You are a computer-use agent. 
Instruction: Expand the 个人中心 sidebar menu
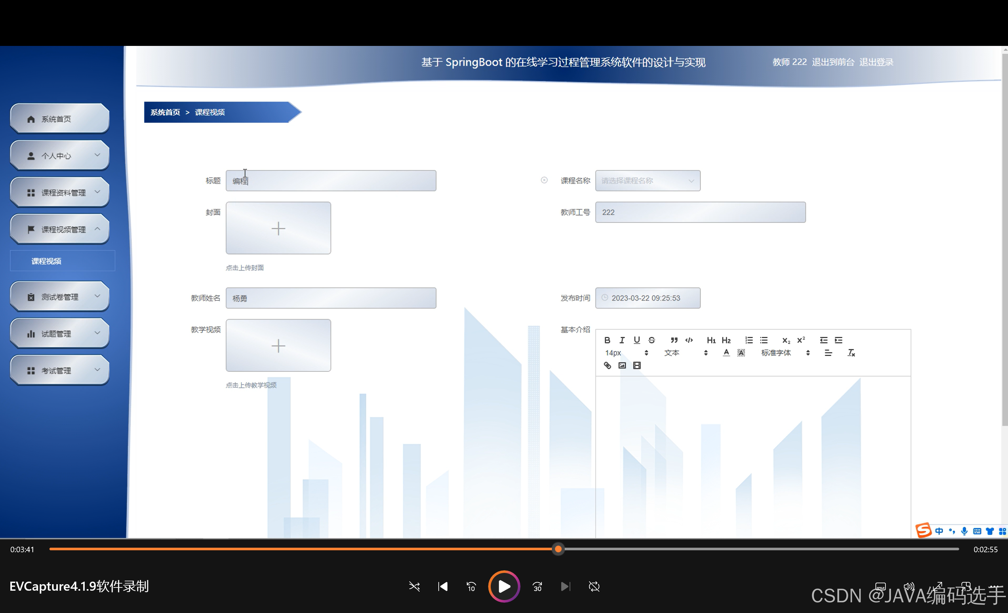[60, 156]
